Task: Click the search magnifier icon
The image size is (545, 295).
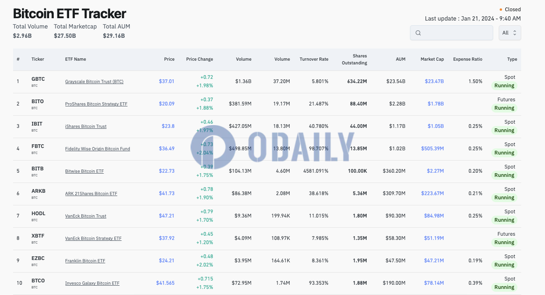Action: click(x=418, y=33)
